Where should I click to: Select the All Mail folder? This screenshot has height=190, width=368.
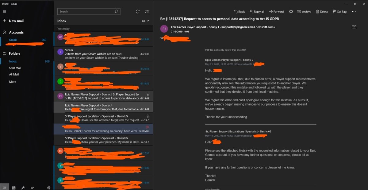pos(14,75)
